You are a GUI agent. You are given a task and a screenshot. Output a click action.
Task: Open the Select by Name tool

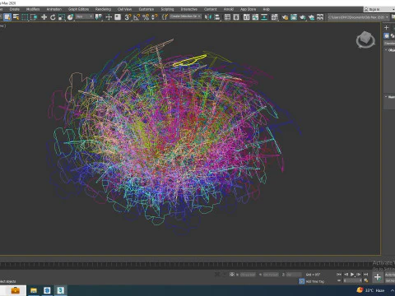coord(16,17)
